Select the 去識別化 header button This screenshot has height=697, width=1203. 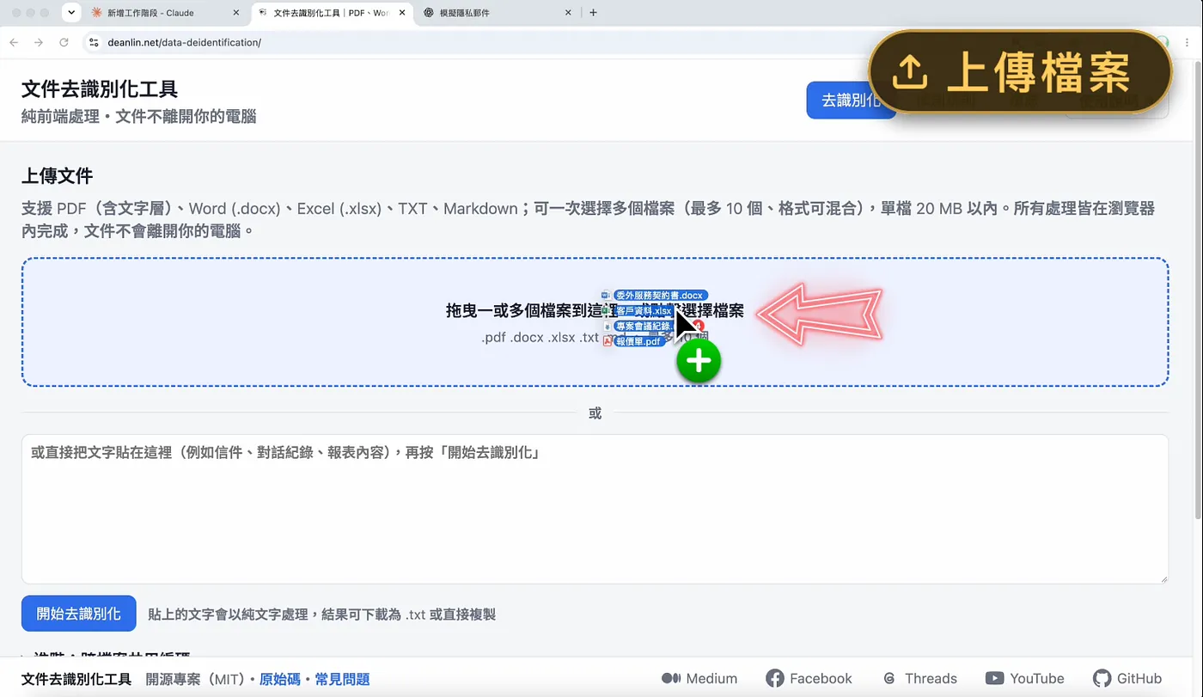851,101
